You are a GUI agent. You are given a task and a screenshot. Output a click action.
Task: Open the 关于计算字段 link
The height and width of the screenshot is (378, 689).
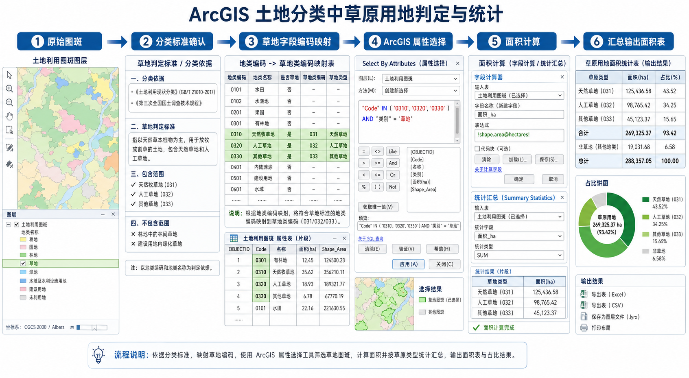488,169
